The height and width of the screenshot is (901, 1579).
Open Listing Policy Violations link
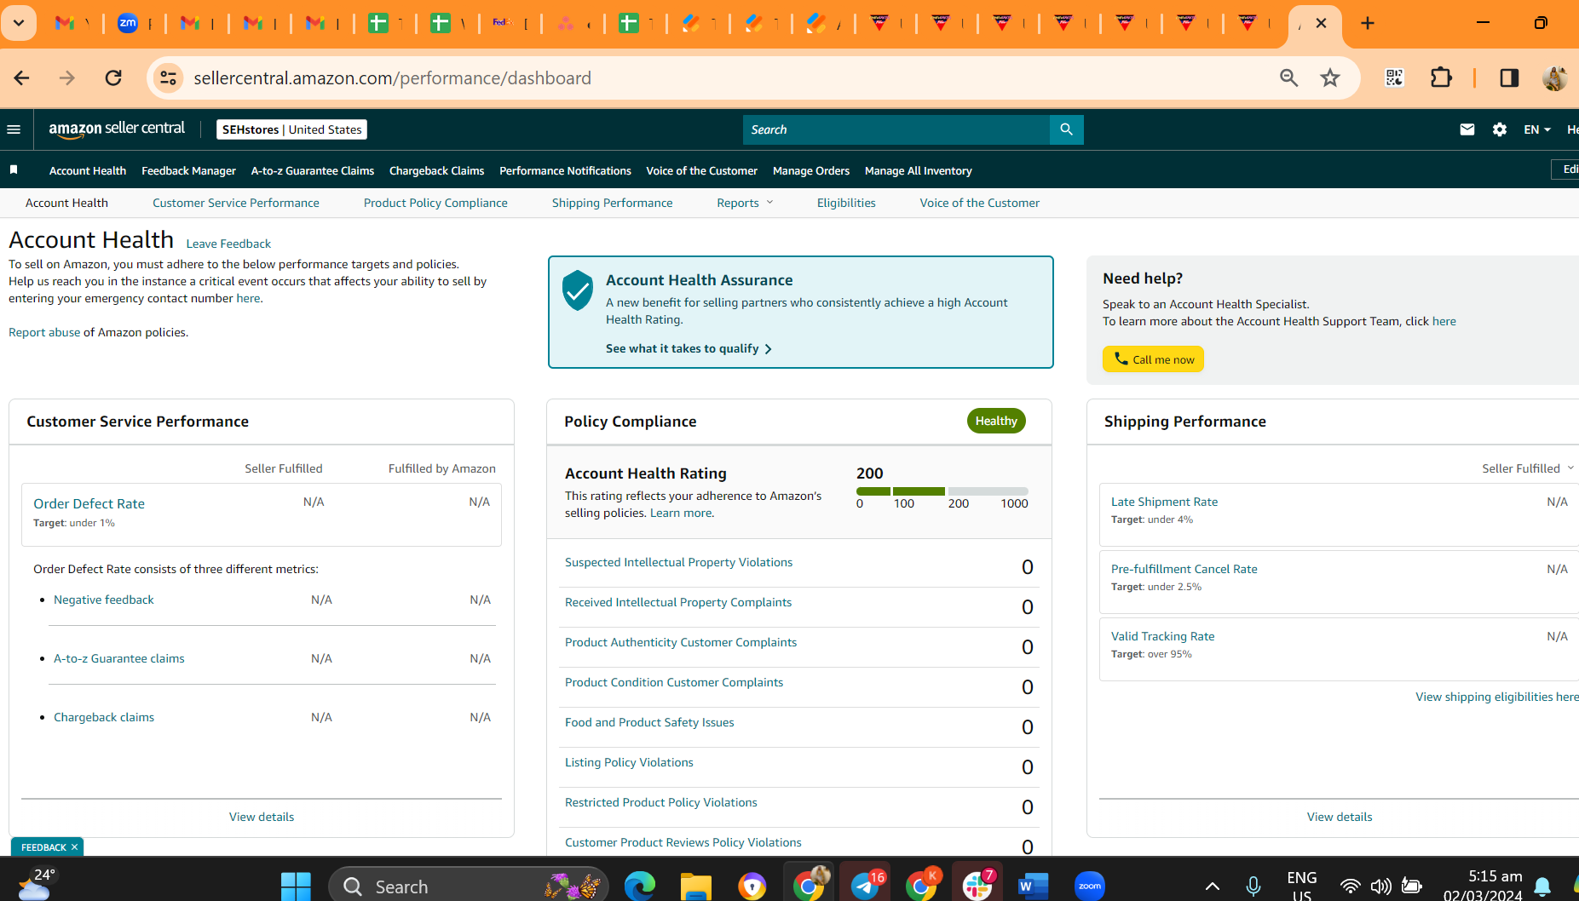(629, 762)
